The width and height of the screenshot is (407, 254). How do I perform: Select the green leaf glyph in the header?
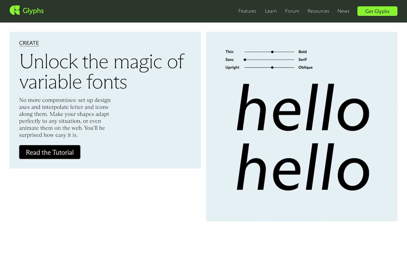[x=15, y=11]
